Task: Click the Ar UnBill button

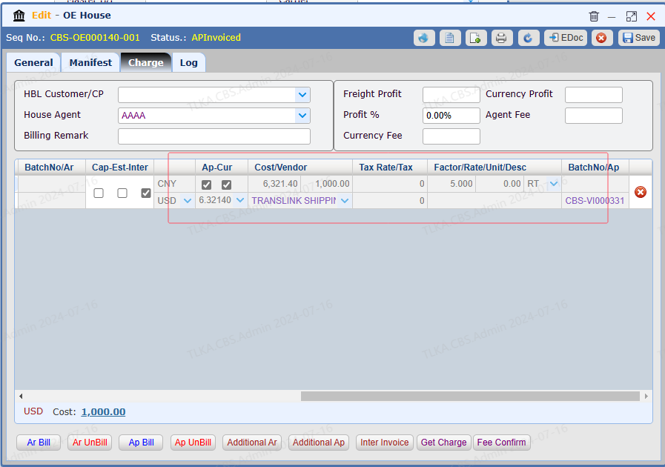Action: 90,443
